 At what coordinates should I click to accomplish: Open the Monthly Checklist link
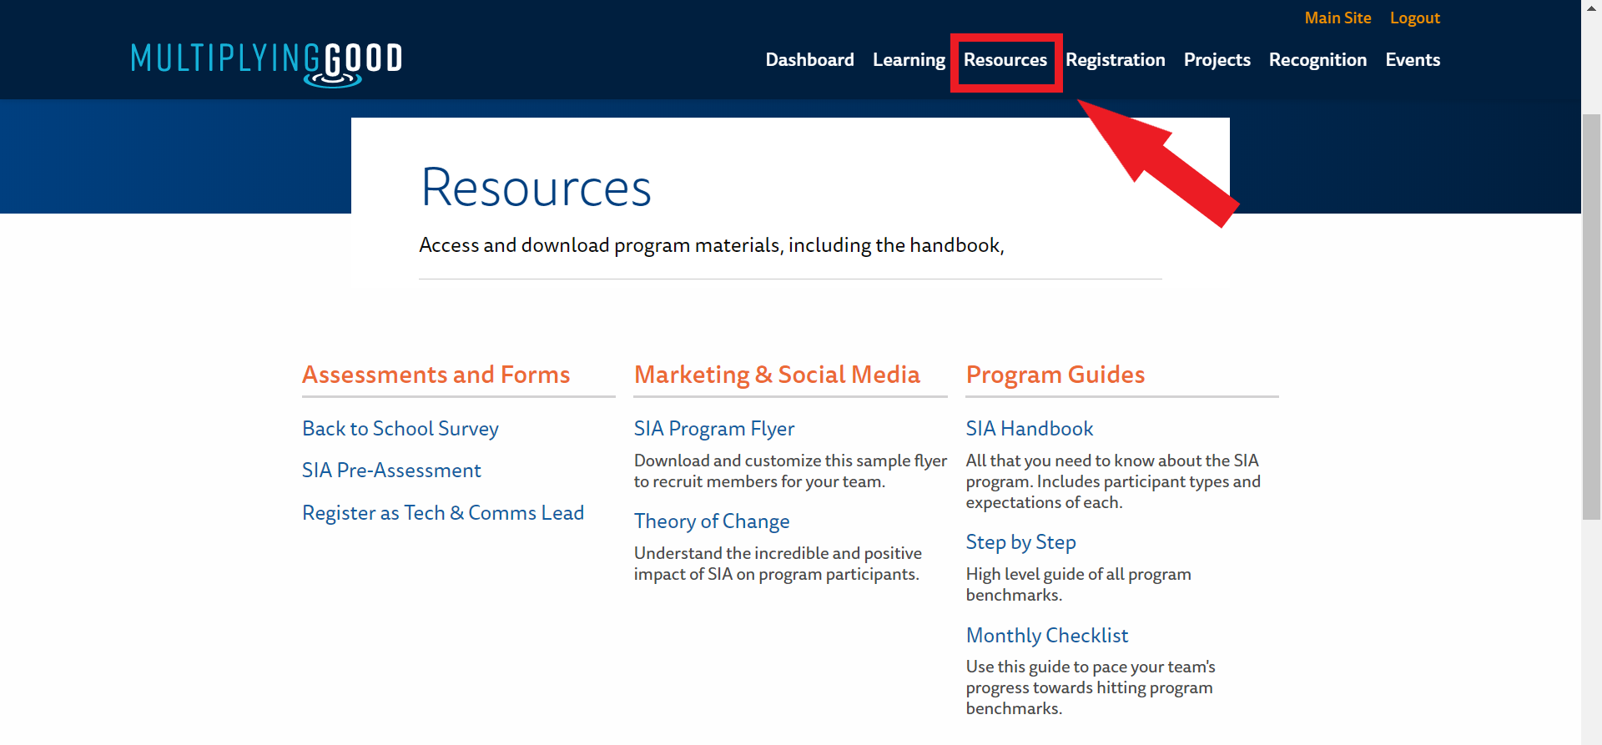(x=1047, y=636)
